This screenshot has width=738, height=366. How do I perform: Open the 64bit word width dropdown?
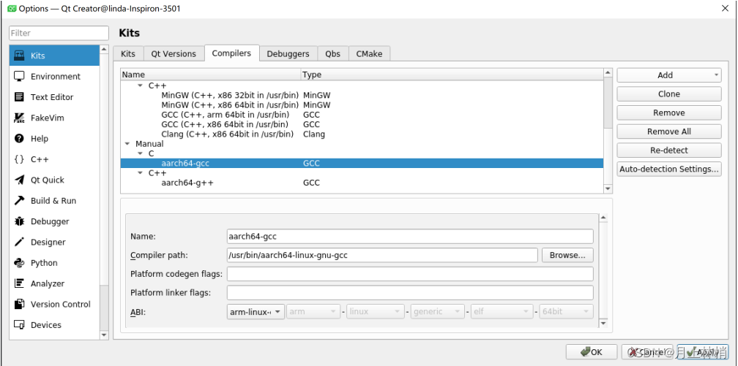[566, 311]
